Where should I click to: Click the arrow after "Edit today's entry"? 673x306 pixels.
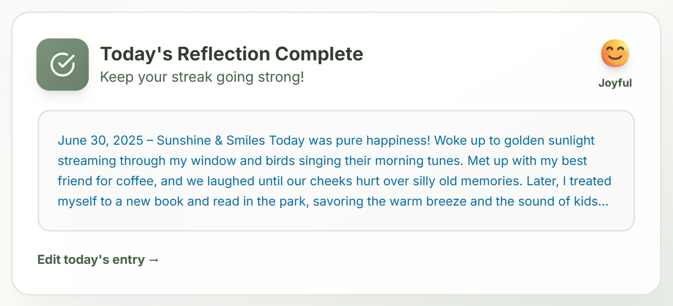point(153,260)
